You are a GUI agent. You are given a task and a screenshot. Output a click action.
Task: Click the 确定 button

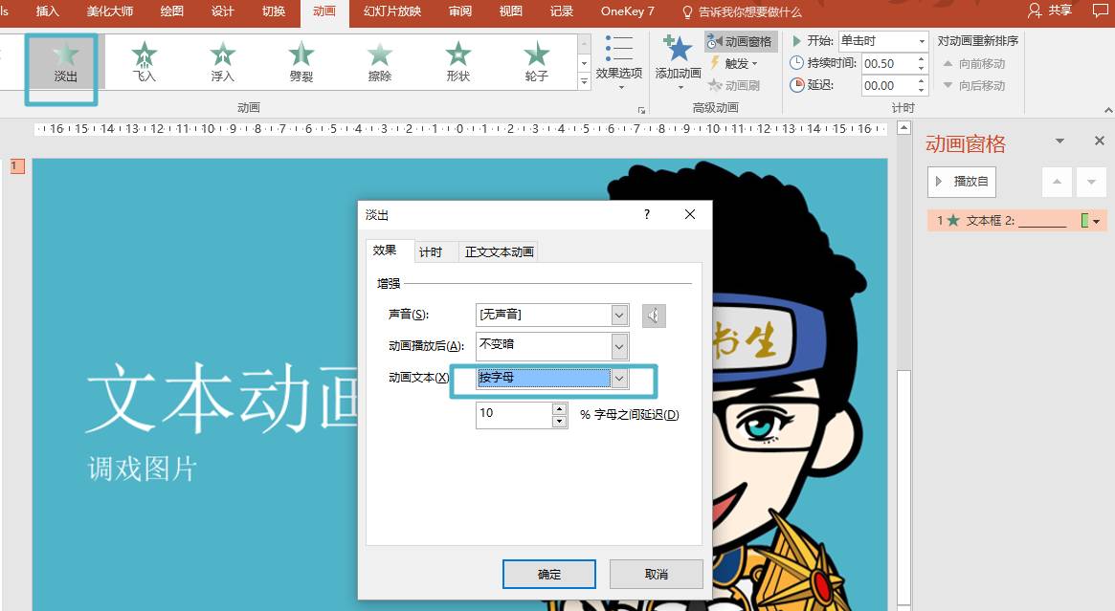click(x=549, y=574)
